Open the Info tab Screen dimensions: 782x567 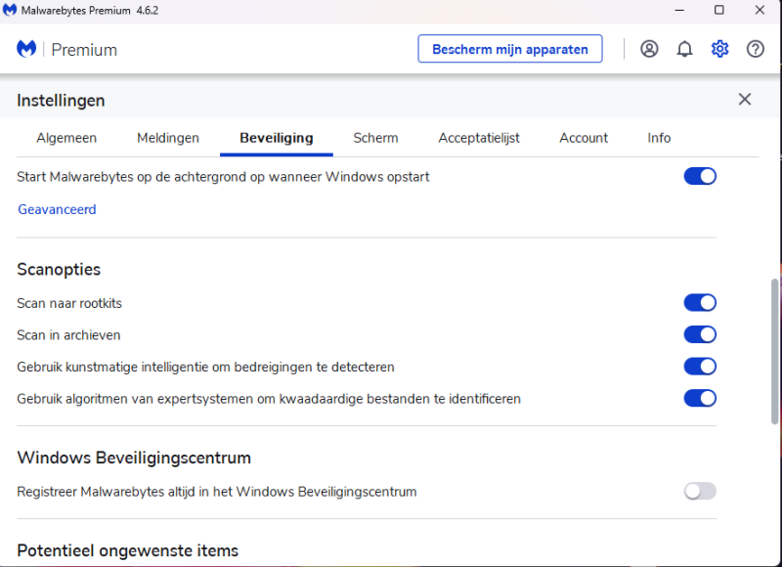tap(659, 138)
